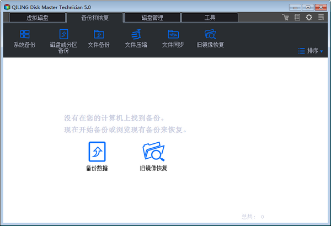Open the 工具 tab
Viewport: 331px width, 226px height.
pyautogui.click(x=210, y=18)
